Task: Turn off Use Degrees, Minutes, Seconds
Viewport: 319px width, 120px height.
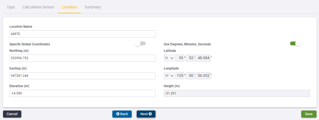Action: click(x=295, y=43)
